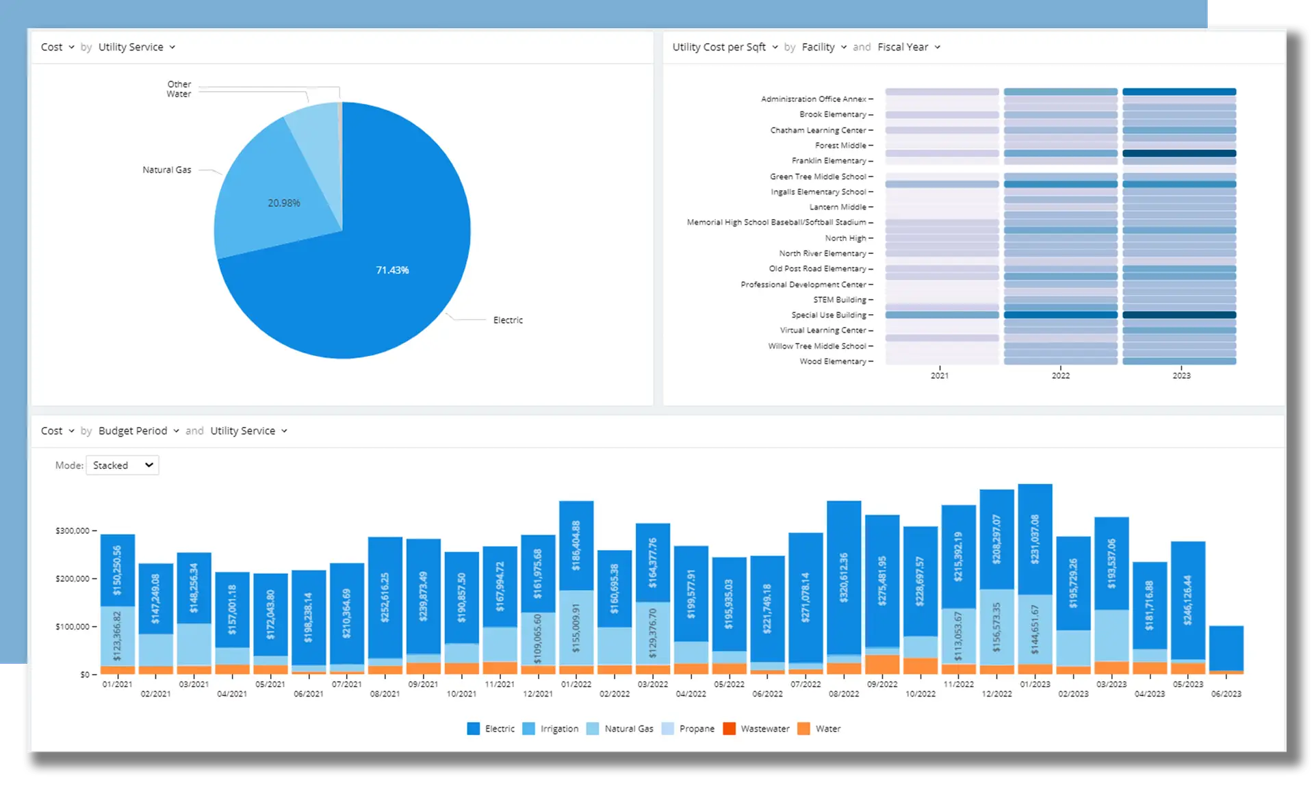The width and height of the screenshot is (1314, 785).
Task: Click the Electric 71.43% pie slice
Action: tap(392, 270)
